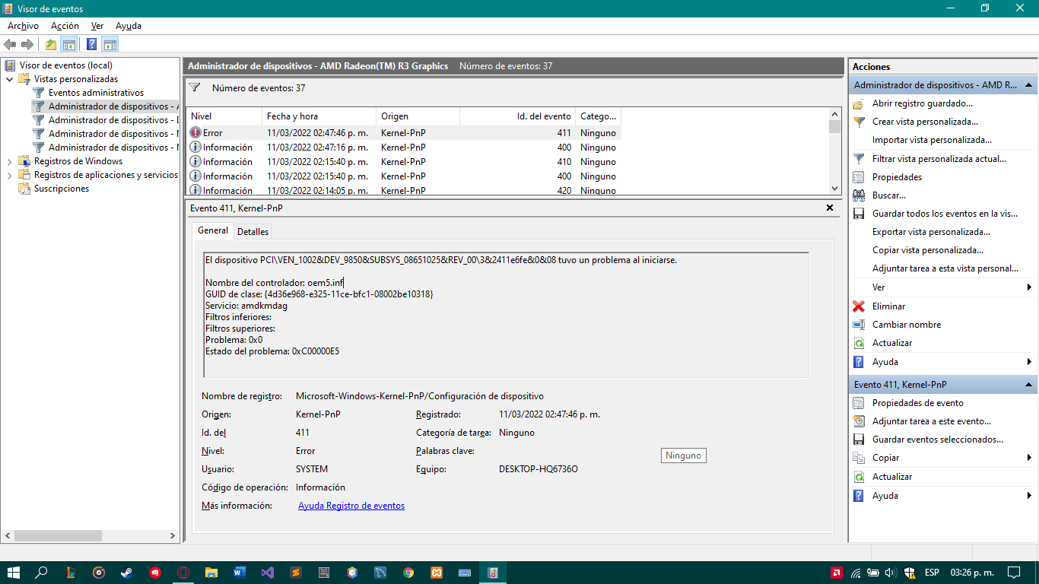
Task: Click red X icon next to Eliminar
Action: tap(859, 306)
